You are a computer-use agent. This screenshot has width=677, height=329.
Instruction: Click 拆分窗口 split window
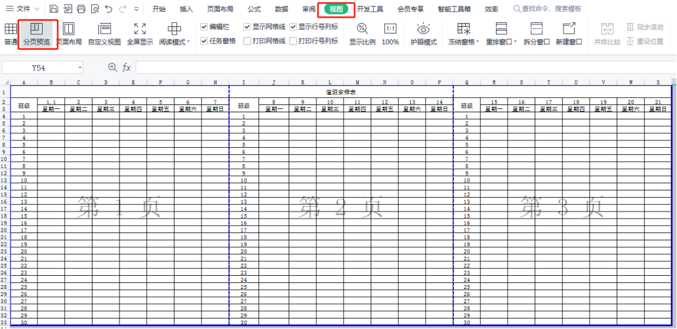537,35
